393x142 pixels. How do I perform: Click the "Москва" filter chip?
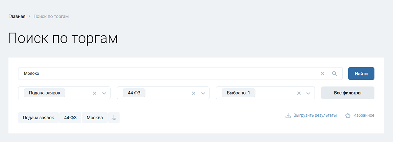[95, 118]
